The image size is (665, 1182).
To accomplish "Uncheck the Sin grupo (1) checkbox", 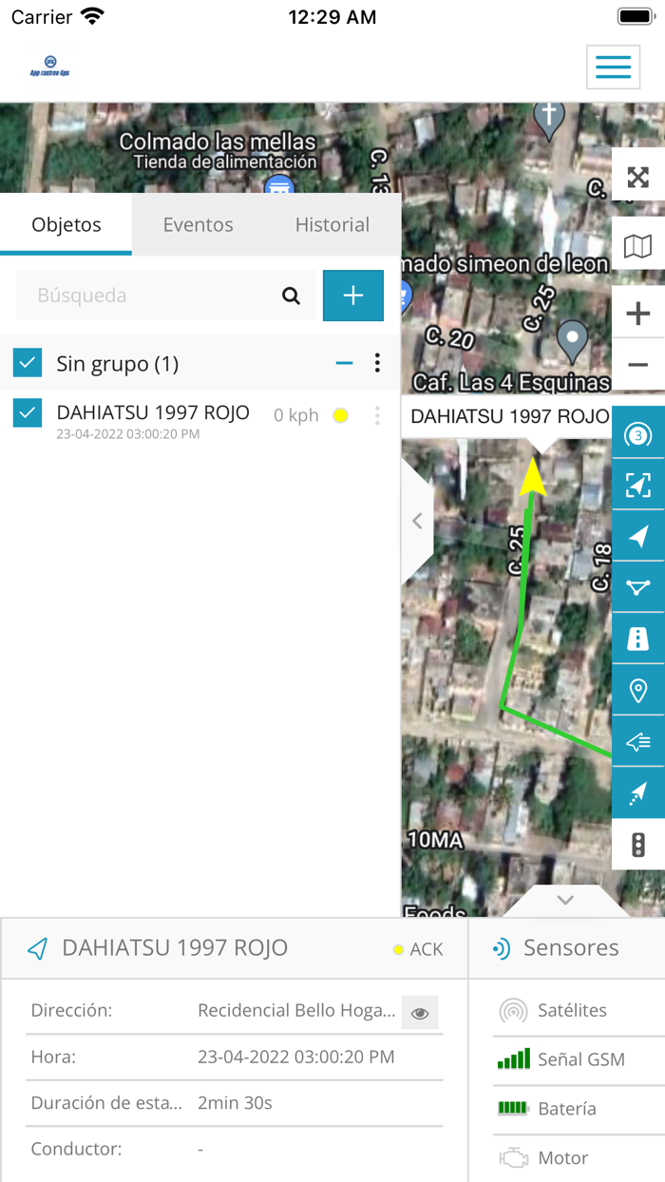I will pos(28,362).
